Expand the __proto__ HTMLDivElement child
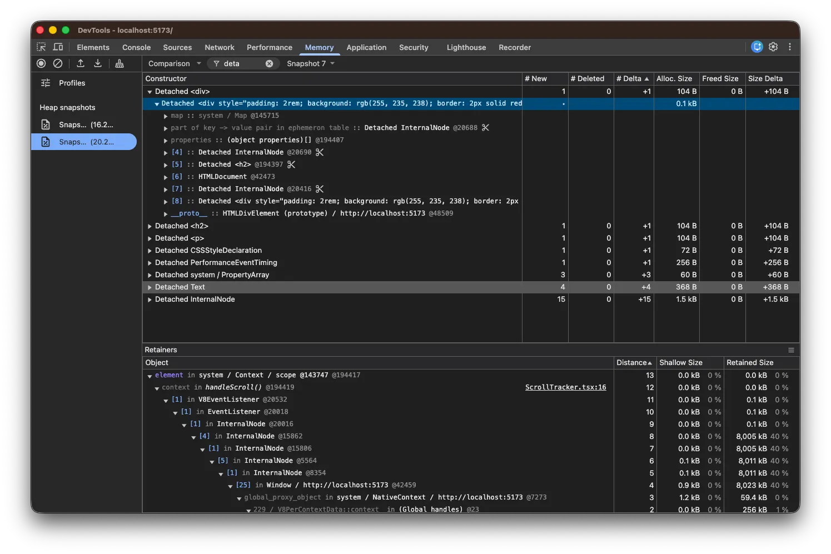 click(166, 214)
